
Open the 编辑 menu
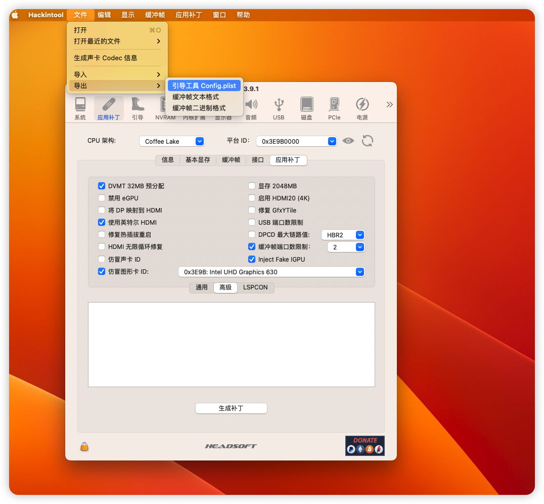click(104, 15)
